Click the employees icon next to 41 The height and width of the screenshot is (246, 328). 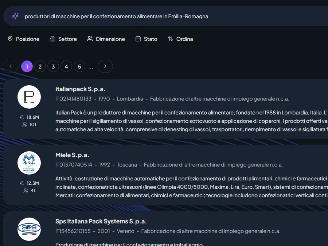26,191
